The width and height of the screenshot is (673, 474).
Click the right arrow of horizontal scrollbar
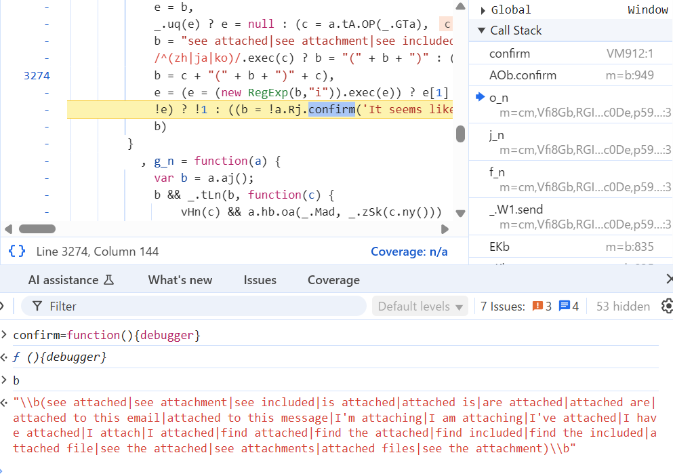(x=445, y=229)
